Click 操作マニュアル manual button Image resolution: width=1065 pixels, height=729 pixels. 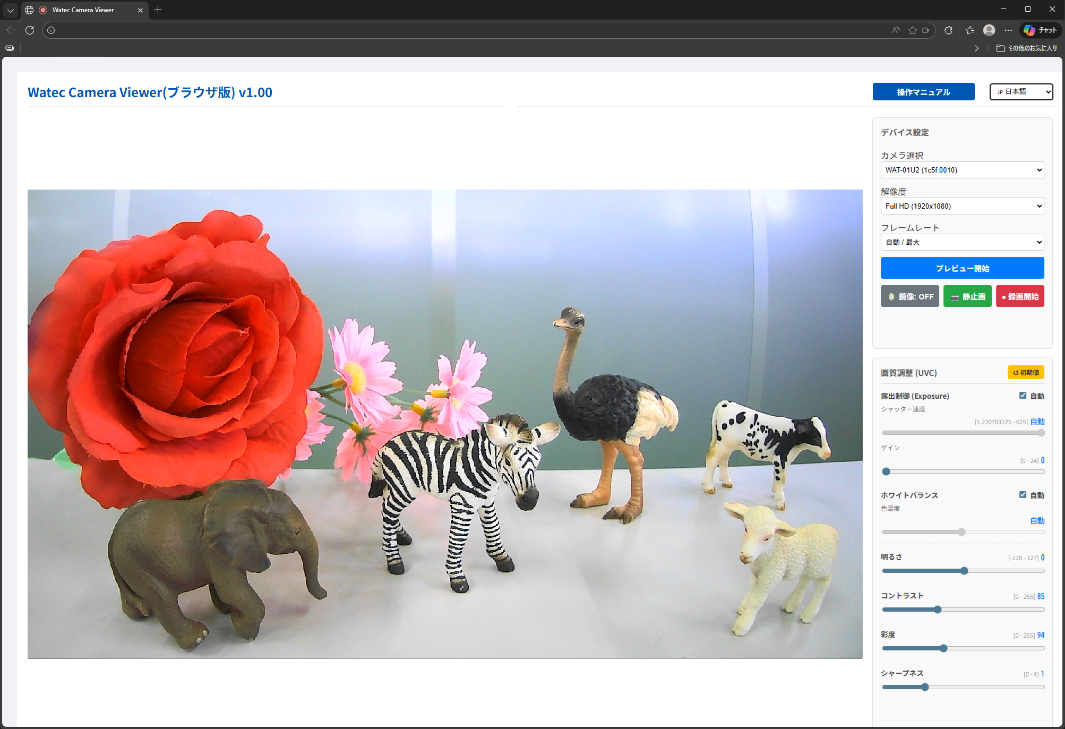[x=923, y=92]
